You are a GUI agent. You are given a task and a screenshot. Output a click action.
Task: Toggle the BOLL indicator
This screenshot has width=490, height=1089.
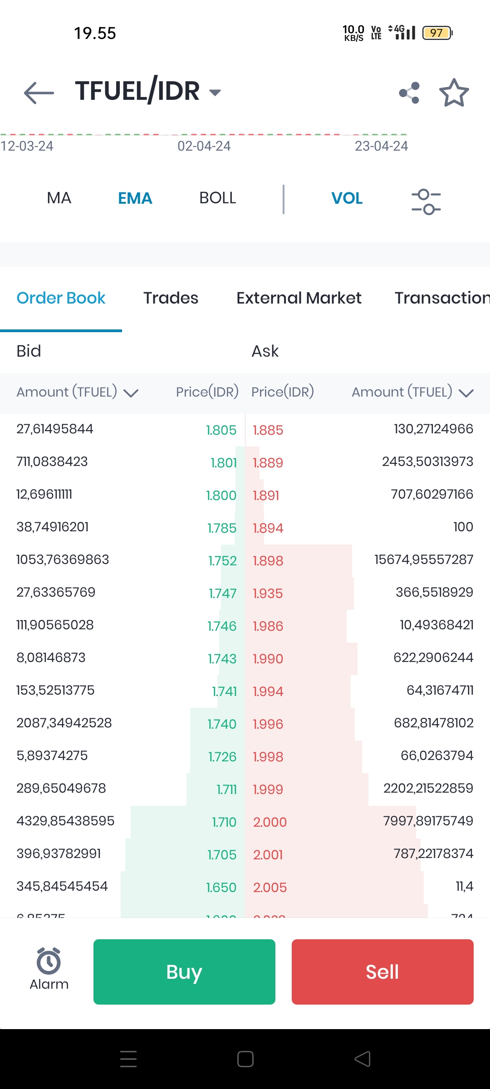click(x=218, y=198)
